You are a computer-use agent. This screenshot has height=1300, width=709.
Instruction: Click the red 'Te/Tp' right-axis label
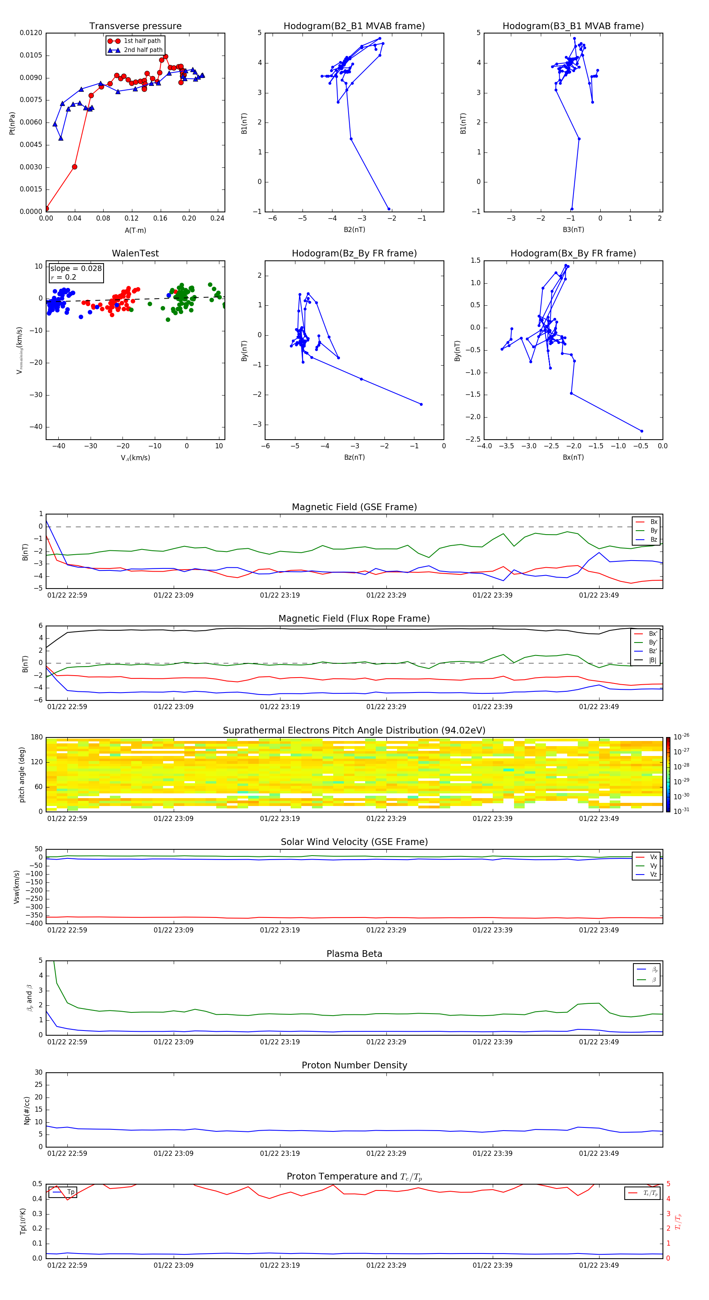click(x=679, y=1222)
